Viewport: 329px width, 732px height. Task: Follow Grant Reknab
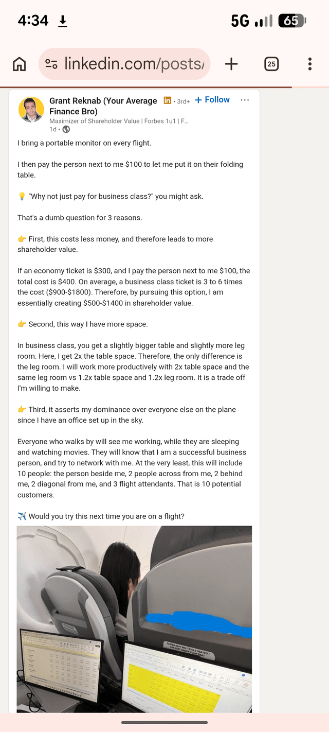tap(212, 100)
